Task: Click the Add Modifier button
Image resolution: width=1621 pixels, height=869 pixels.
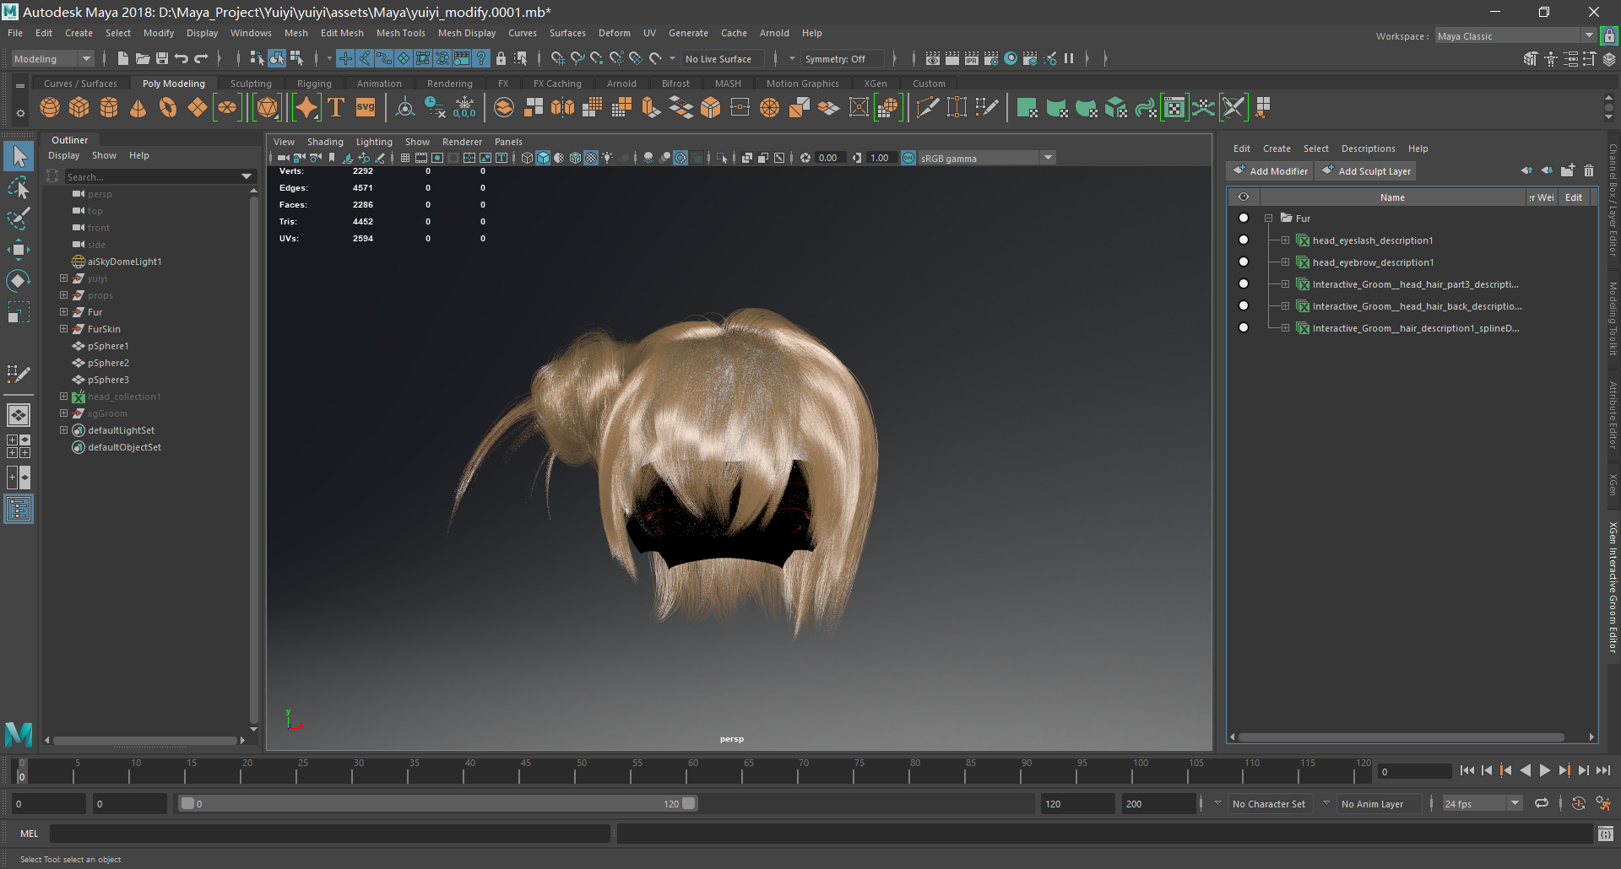Action: (x=1270, y=170)
